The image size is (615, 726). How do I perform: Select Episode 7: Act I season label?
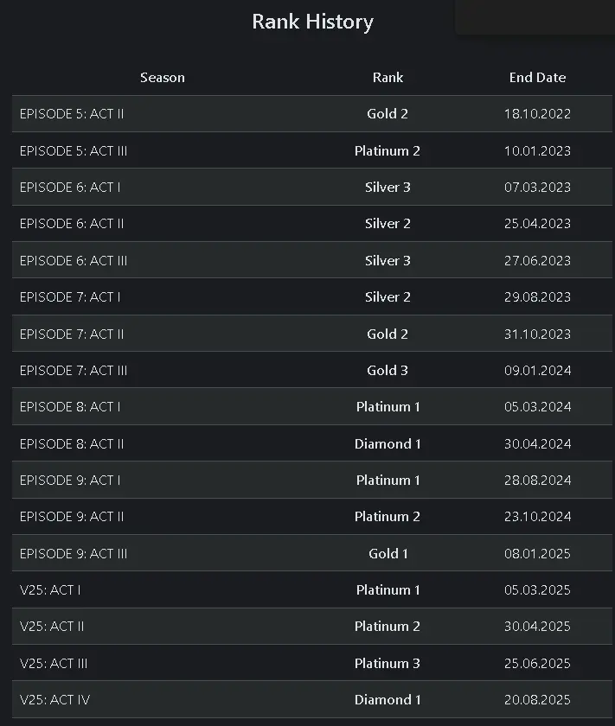click(x=70, y=297)
